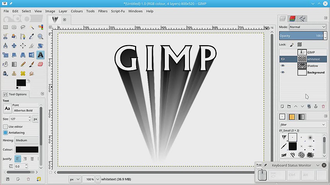330x185 pixels.
Task: Select the Pencil tool
Action: coord(23,64)
